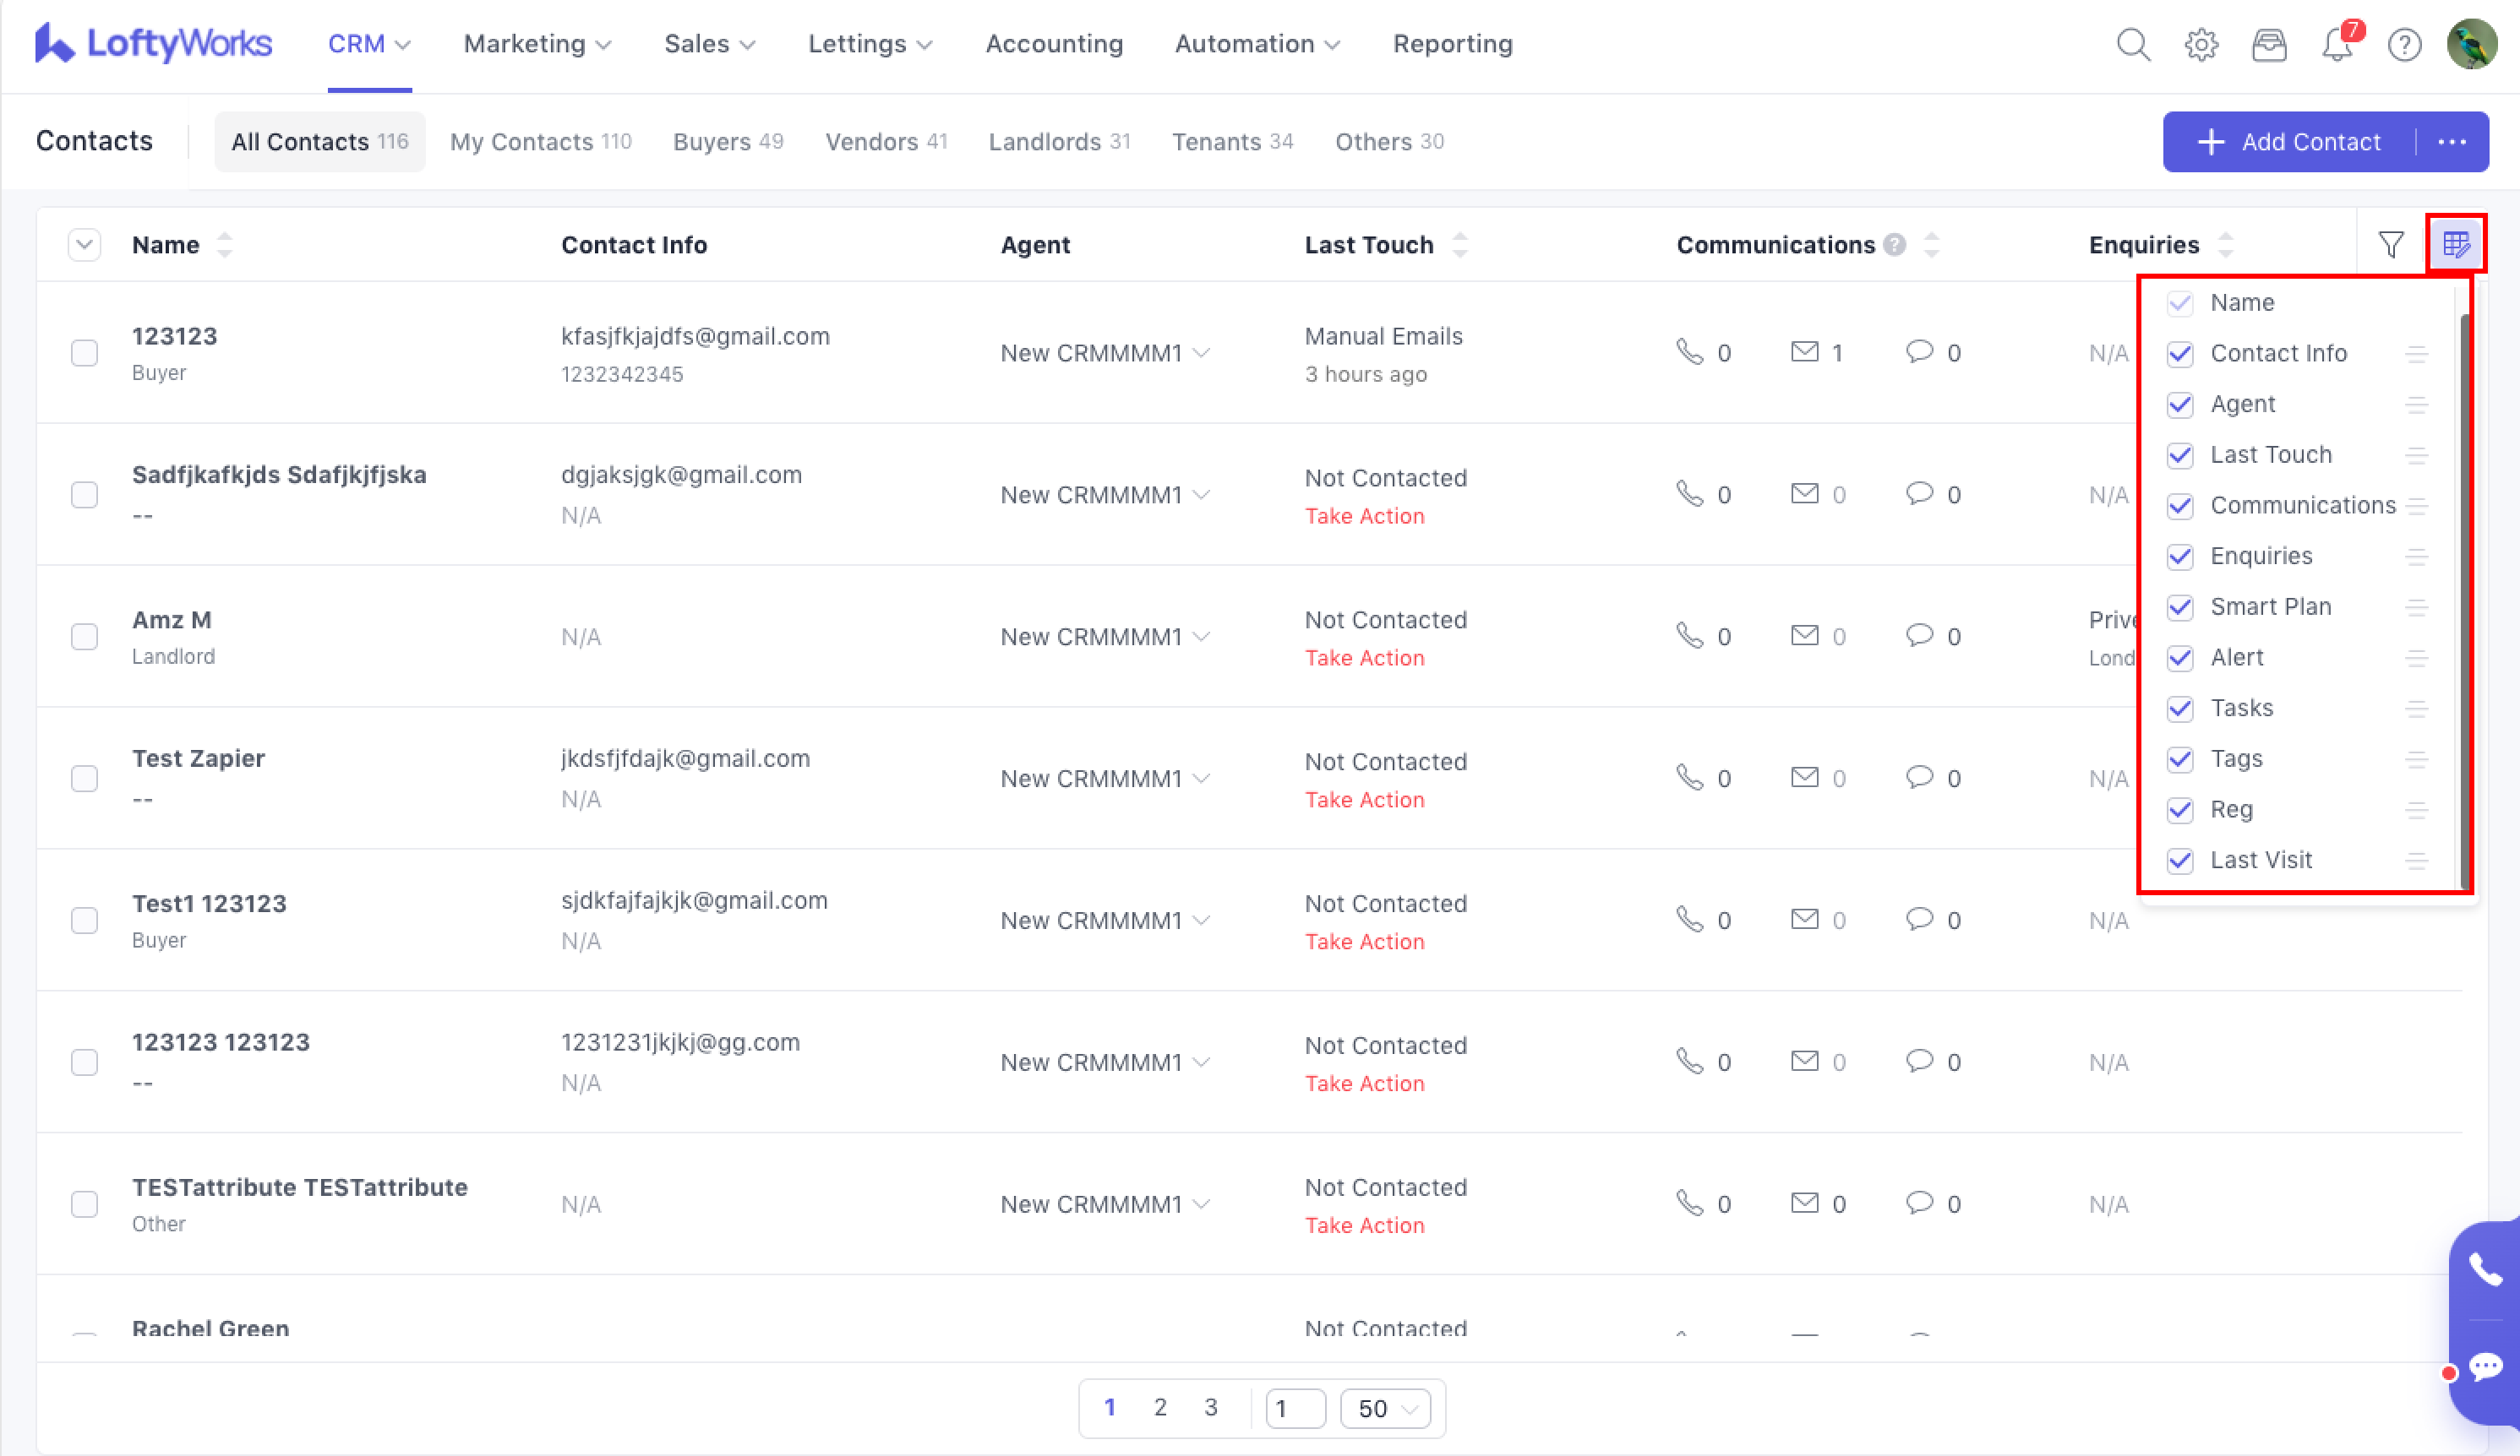Click Take Action for Test1 123123
Image resolution: width=2520 pixels, height=1456 pixels.
coord(1364,942)
